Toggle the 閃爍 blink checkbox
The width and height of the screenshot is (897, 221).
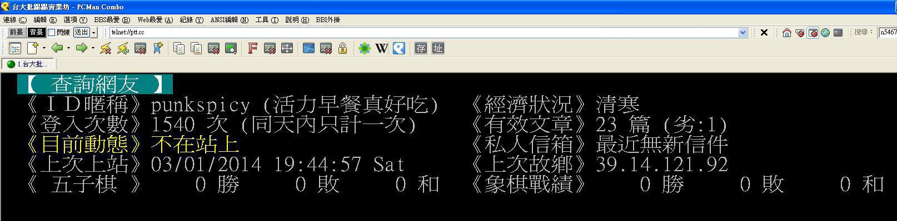pos(52,33)
